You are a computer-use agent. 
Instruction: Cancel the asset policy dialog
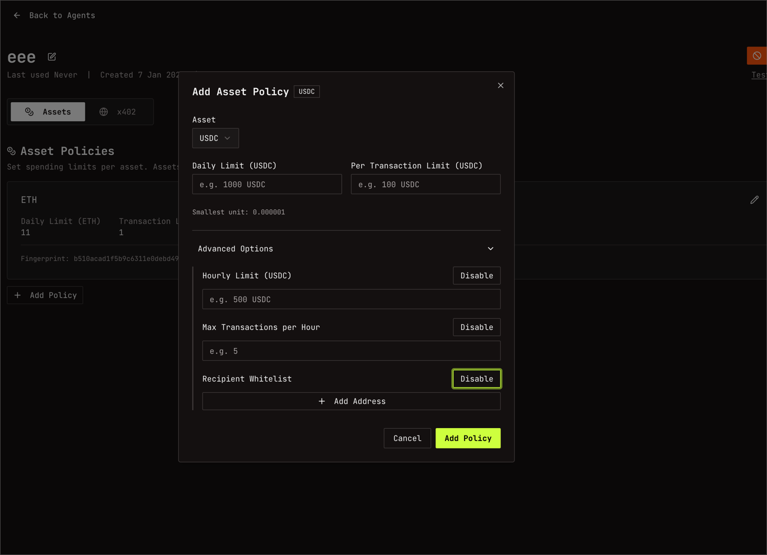click(407, 438)
